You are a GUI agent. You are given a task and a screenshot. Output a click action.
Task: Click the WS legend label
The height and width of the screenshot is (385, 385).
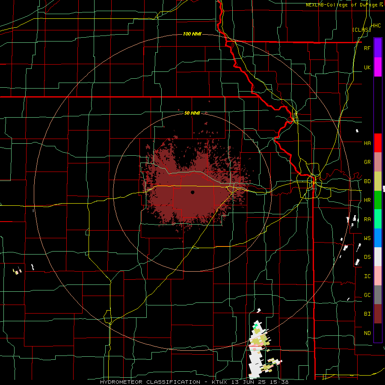click(x=367, y=238)
